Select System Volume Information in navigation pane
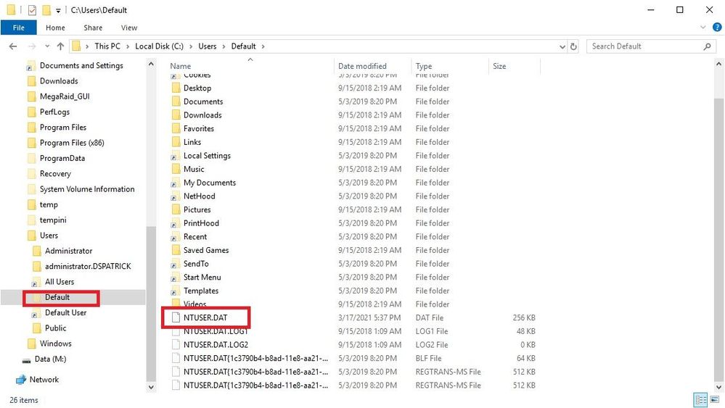The height and width of the screenshot is (408, 725). pos(87,189)
